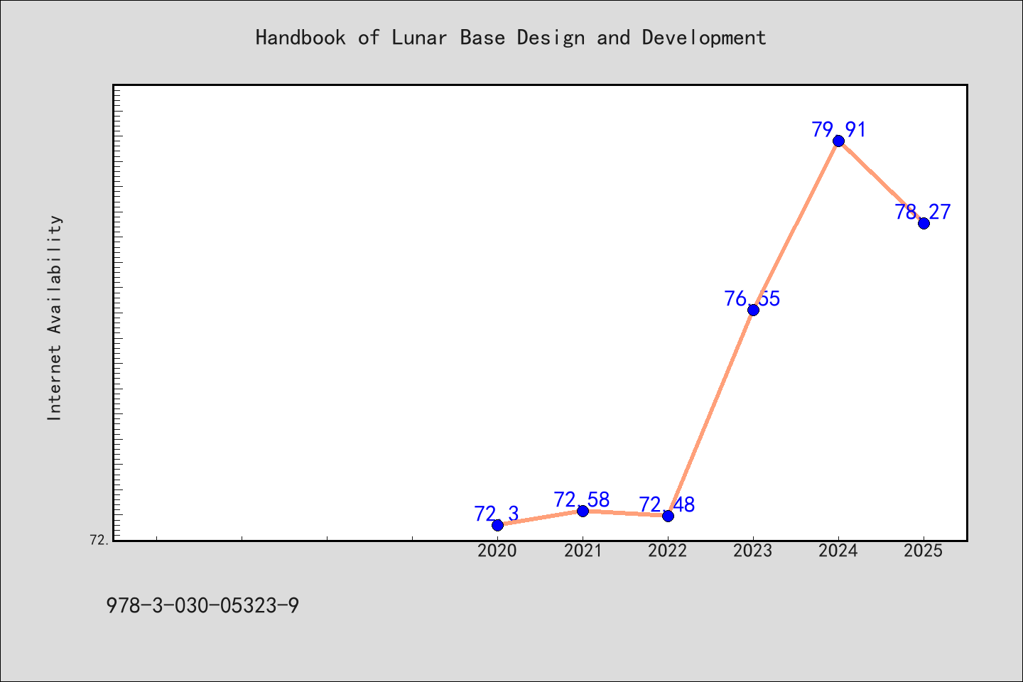
Task: Click the 2024 x-axis tick label
Action: pos(838,551)
